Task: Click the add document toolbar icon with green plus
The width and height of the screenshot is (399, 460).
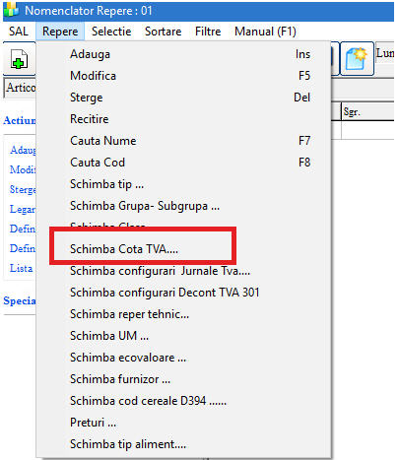Action: [19, 59]
